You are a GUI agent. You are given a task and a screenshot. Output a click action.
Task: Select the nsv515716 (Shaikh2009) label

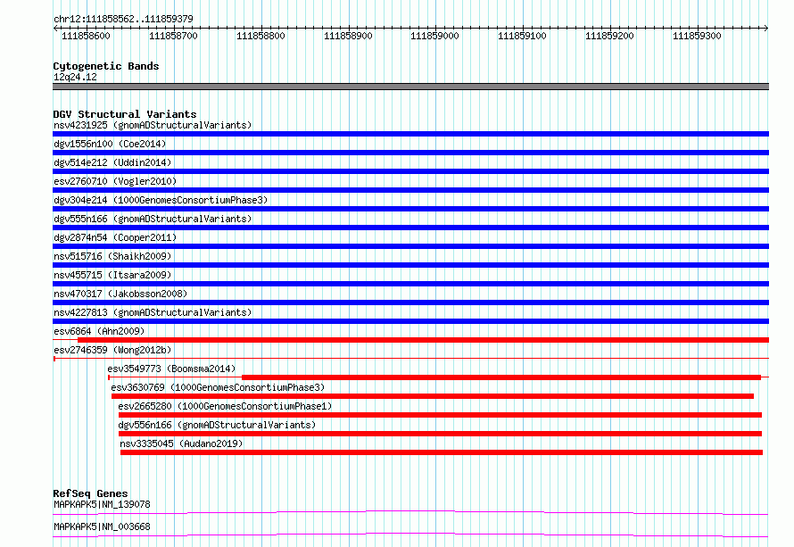click(112, 256)
